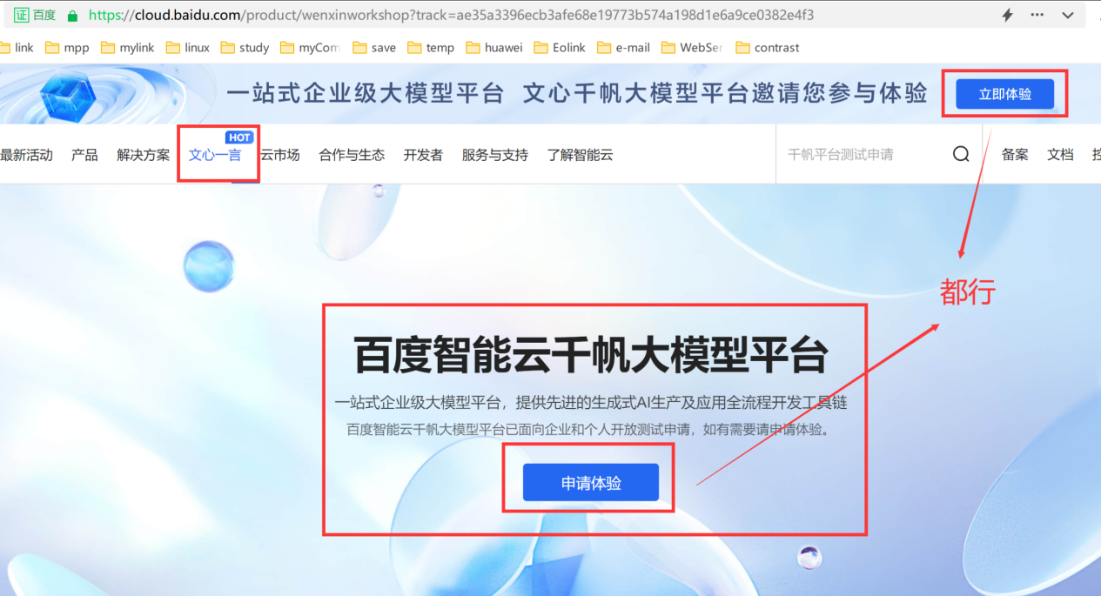Open the 合作与生态 menu
Image resolution: width=1101 pixels, height=596 pixels.
coord(352,155)
